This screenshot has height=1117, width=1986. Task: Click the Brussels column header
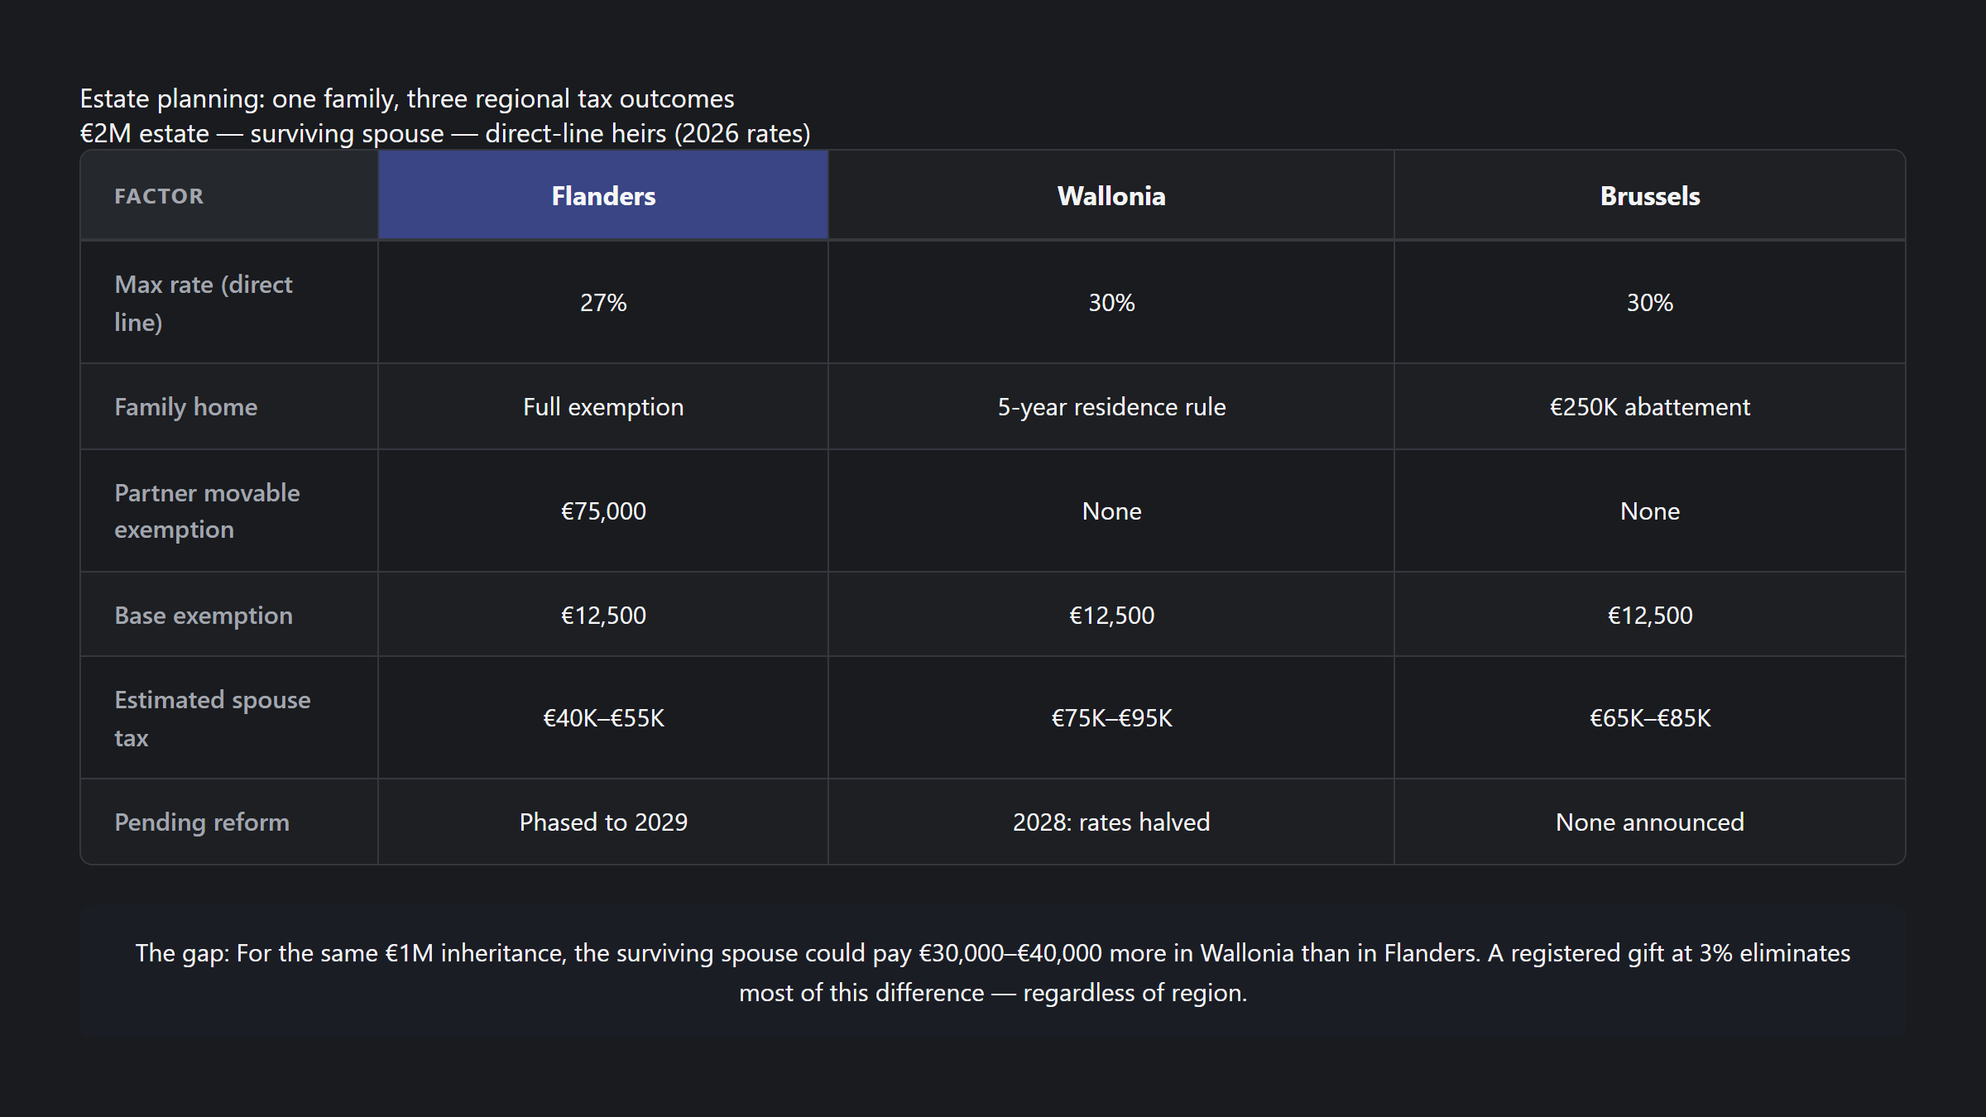1649,196
